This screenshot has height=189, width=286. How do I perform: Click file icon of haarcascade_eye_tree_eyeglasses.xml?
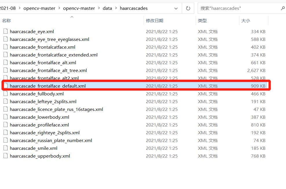pyautogui.click(x=6, y=39)
